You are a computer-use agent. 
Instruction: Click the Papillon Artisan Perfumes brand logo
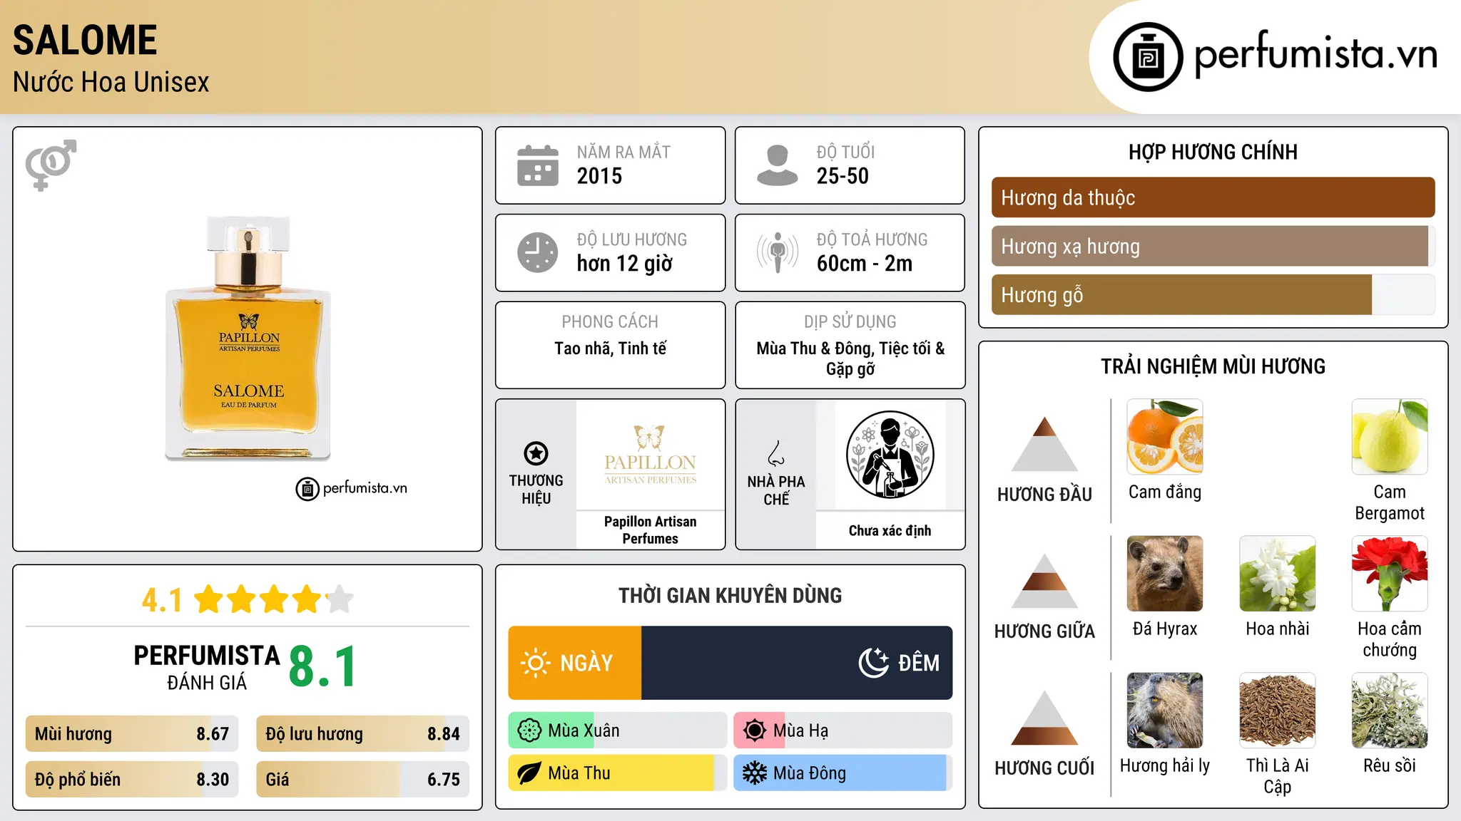point(650,455)
